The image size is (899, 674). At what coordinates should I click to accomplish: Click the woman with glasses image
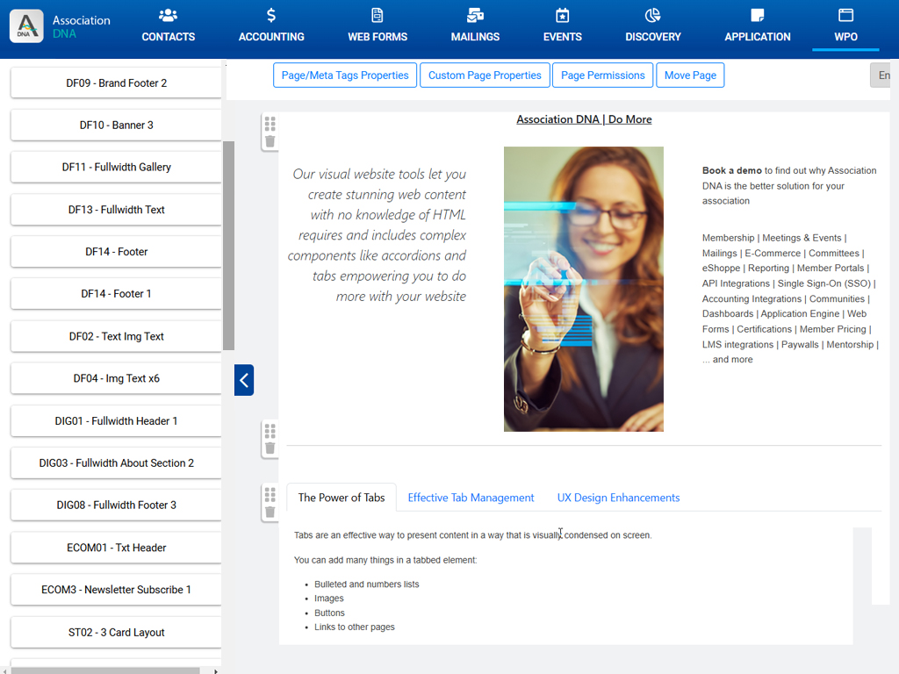584,289
